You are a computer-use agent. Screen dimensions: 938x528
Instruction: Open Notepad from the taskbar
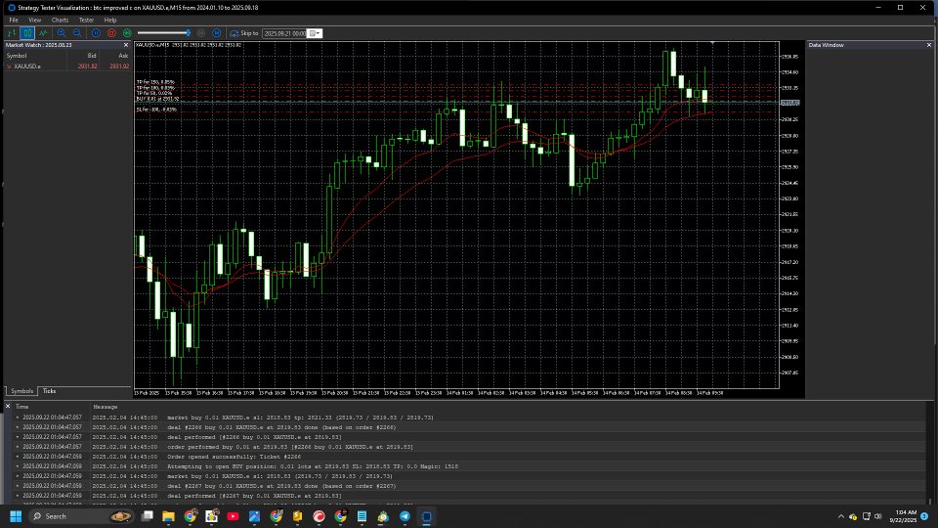[362, 516]
